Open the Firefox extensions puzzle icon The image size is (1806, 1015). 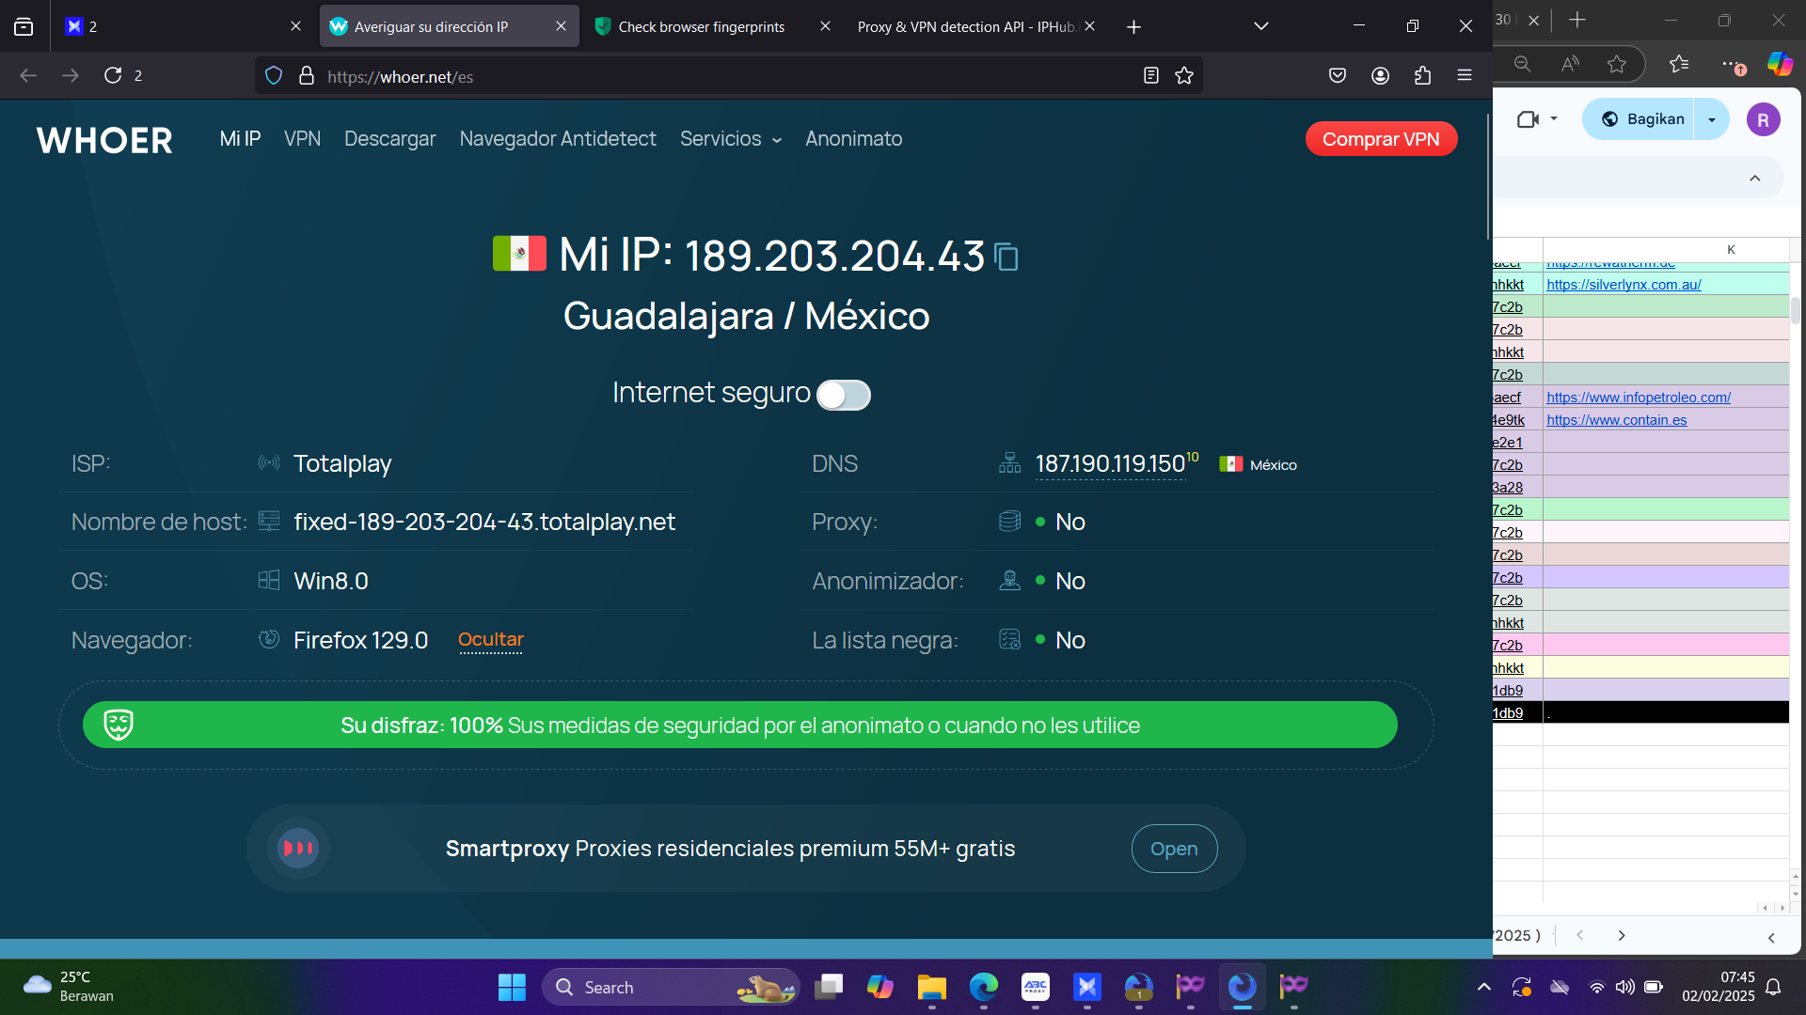pos(1422,76)
